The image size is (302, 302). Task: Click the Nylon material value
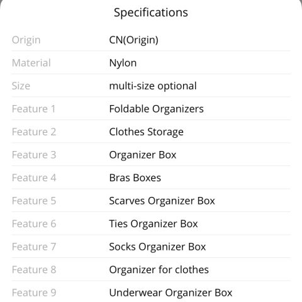123,64
